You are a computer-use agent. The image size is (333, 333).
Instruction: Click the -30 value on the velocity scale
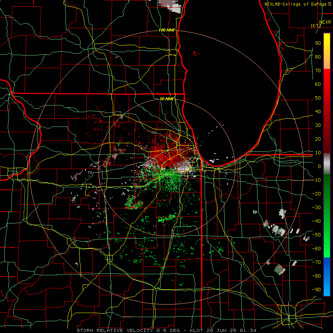pyautogui.click(x=316, y=208)
